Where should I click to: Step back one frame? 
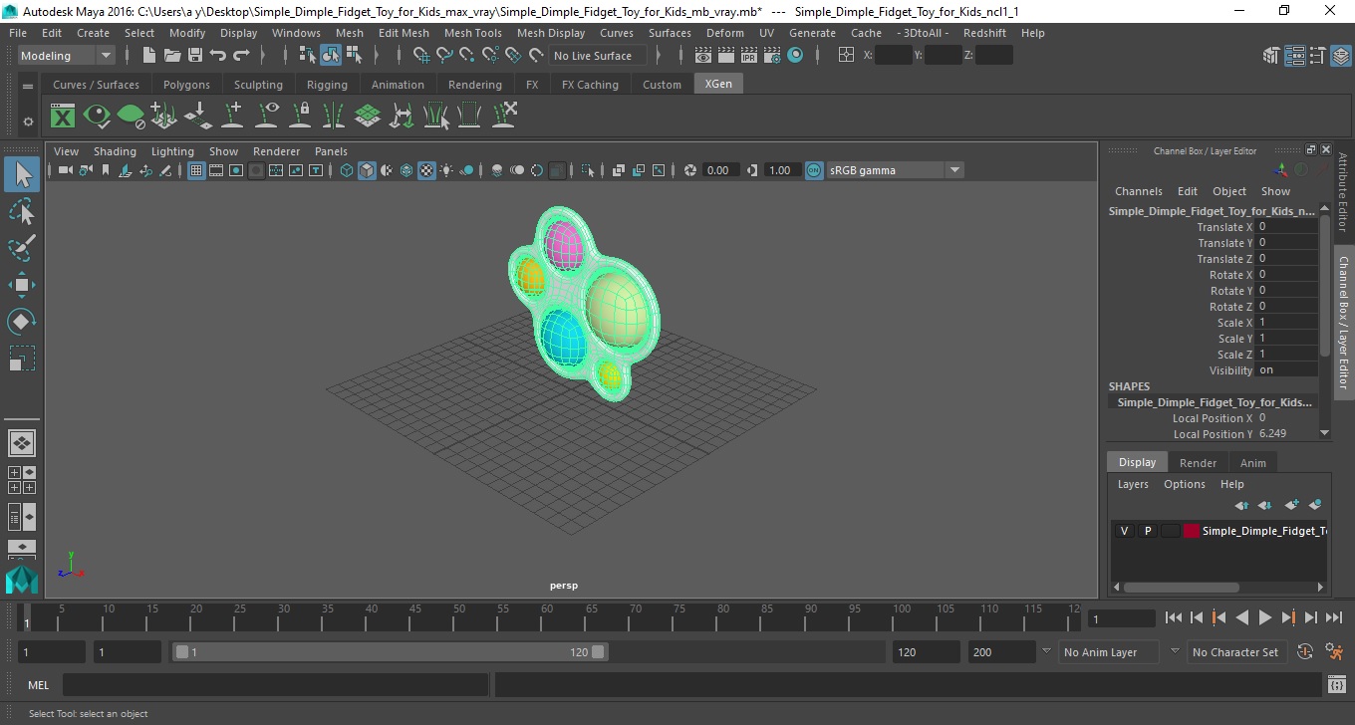click(x=1197, y=618)
